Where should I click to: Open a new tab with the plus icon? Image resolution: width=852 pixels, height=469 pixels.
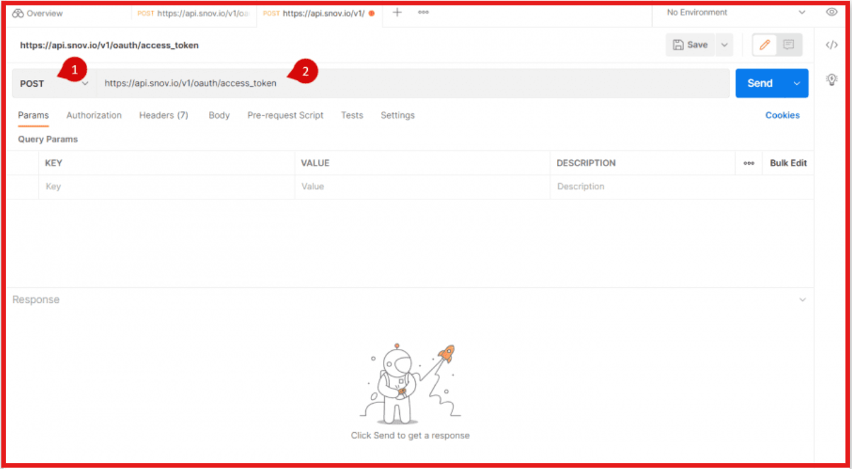[x=398, y=12]
